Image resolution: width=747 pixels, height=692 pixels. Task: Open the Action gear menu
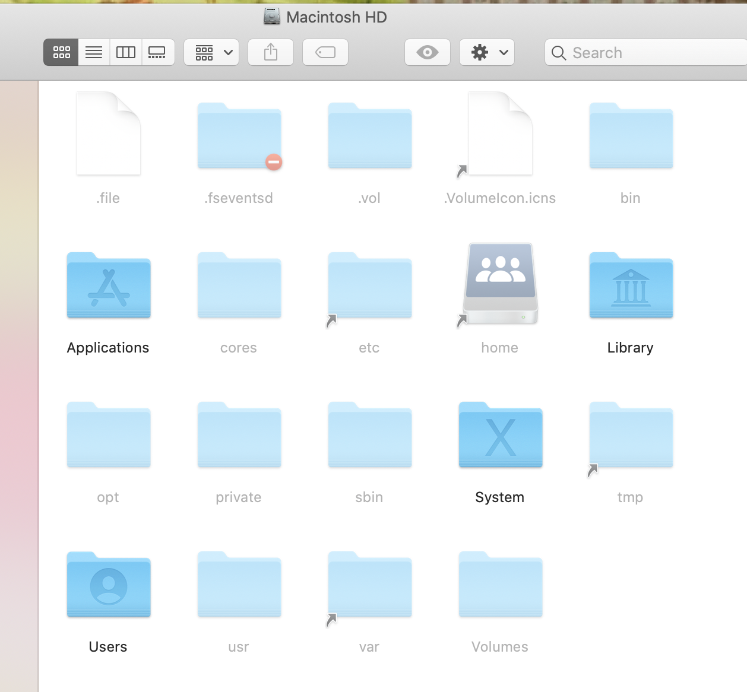coord(487,52)
